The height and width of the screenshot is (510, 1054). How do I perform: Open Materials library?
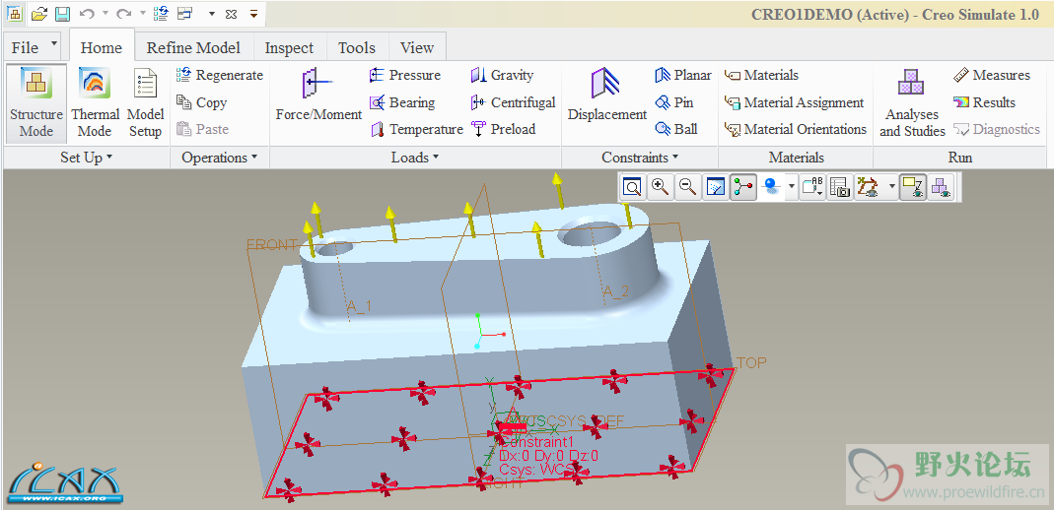coord(761,75)
